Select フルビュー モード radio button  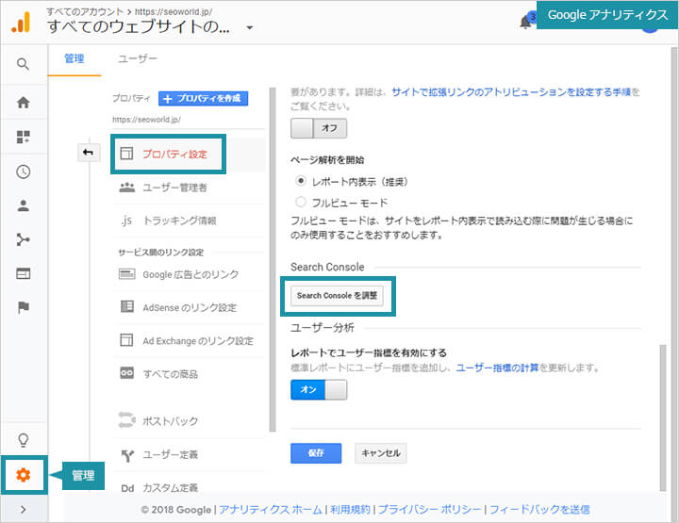tap(301, 202)
